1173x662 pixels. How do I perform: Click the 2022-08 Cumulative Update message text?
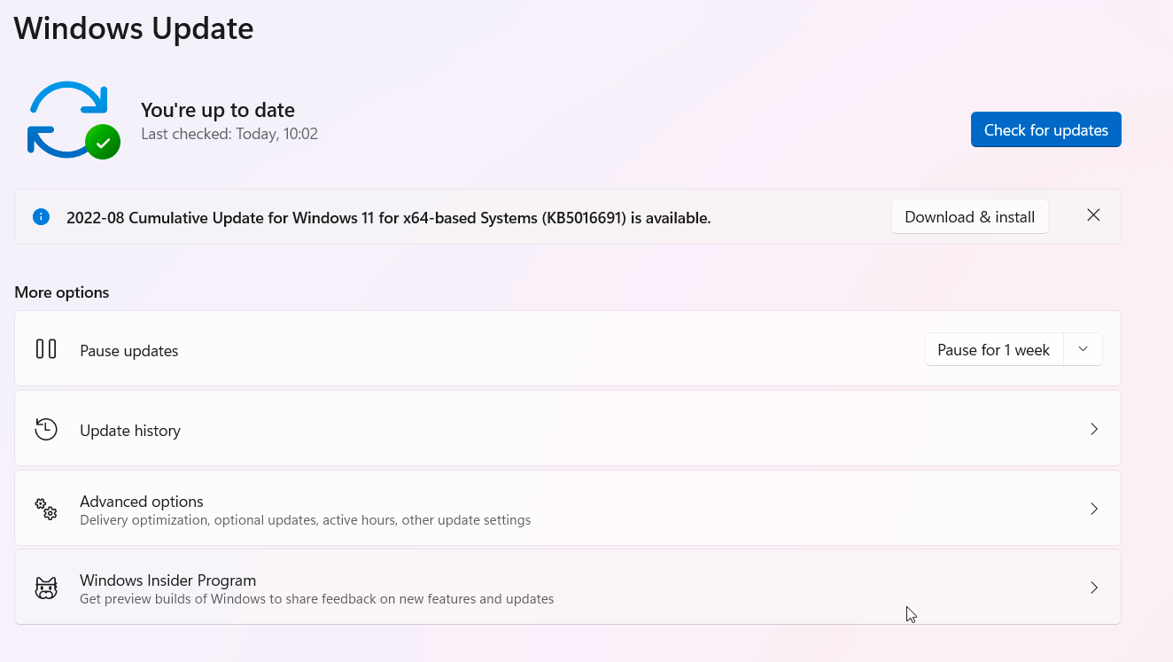click(x=389, y=218)
